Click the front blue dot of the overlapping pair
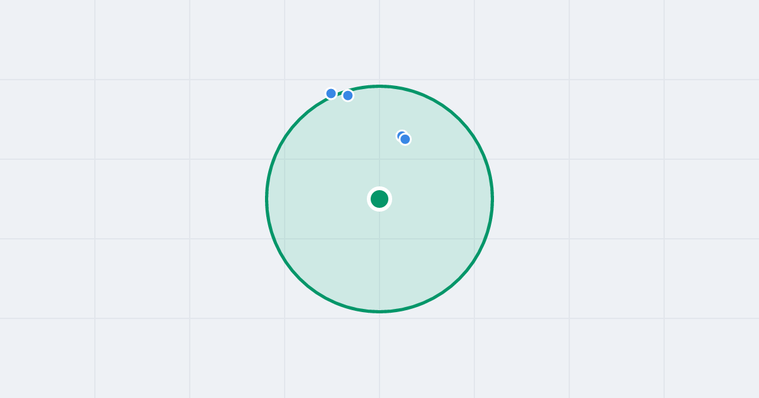Viewport: 759px width, 398px height. click(405, 139)
